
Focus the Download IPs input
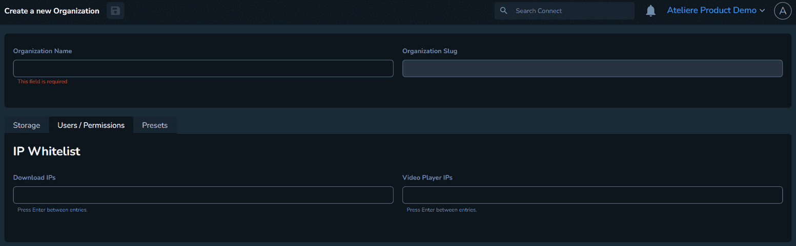coord(203,195)
